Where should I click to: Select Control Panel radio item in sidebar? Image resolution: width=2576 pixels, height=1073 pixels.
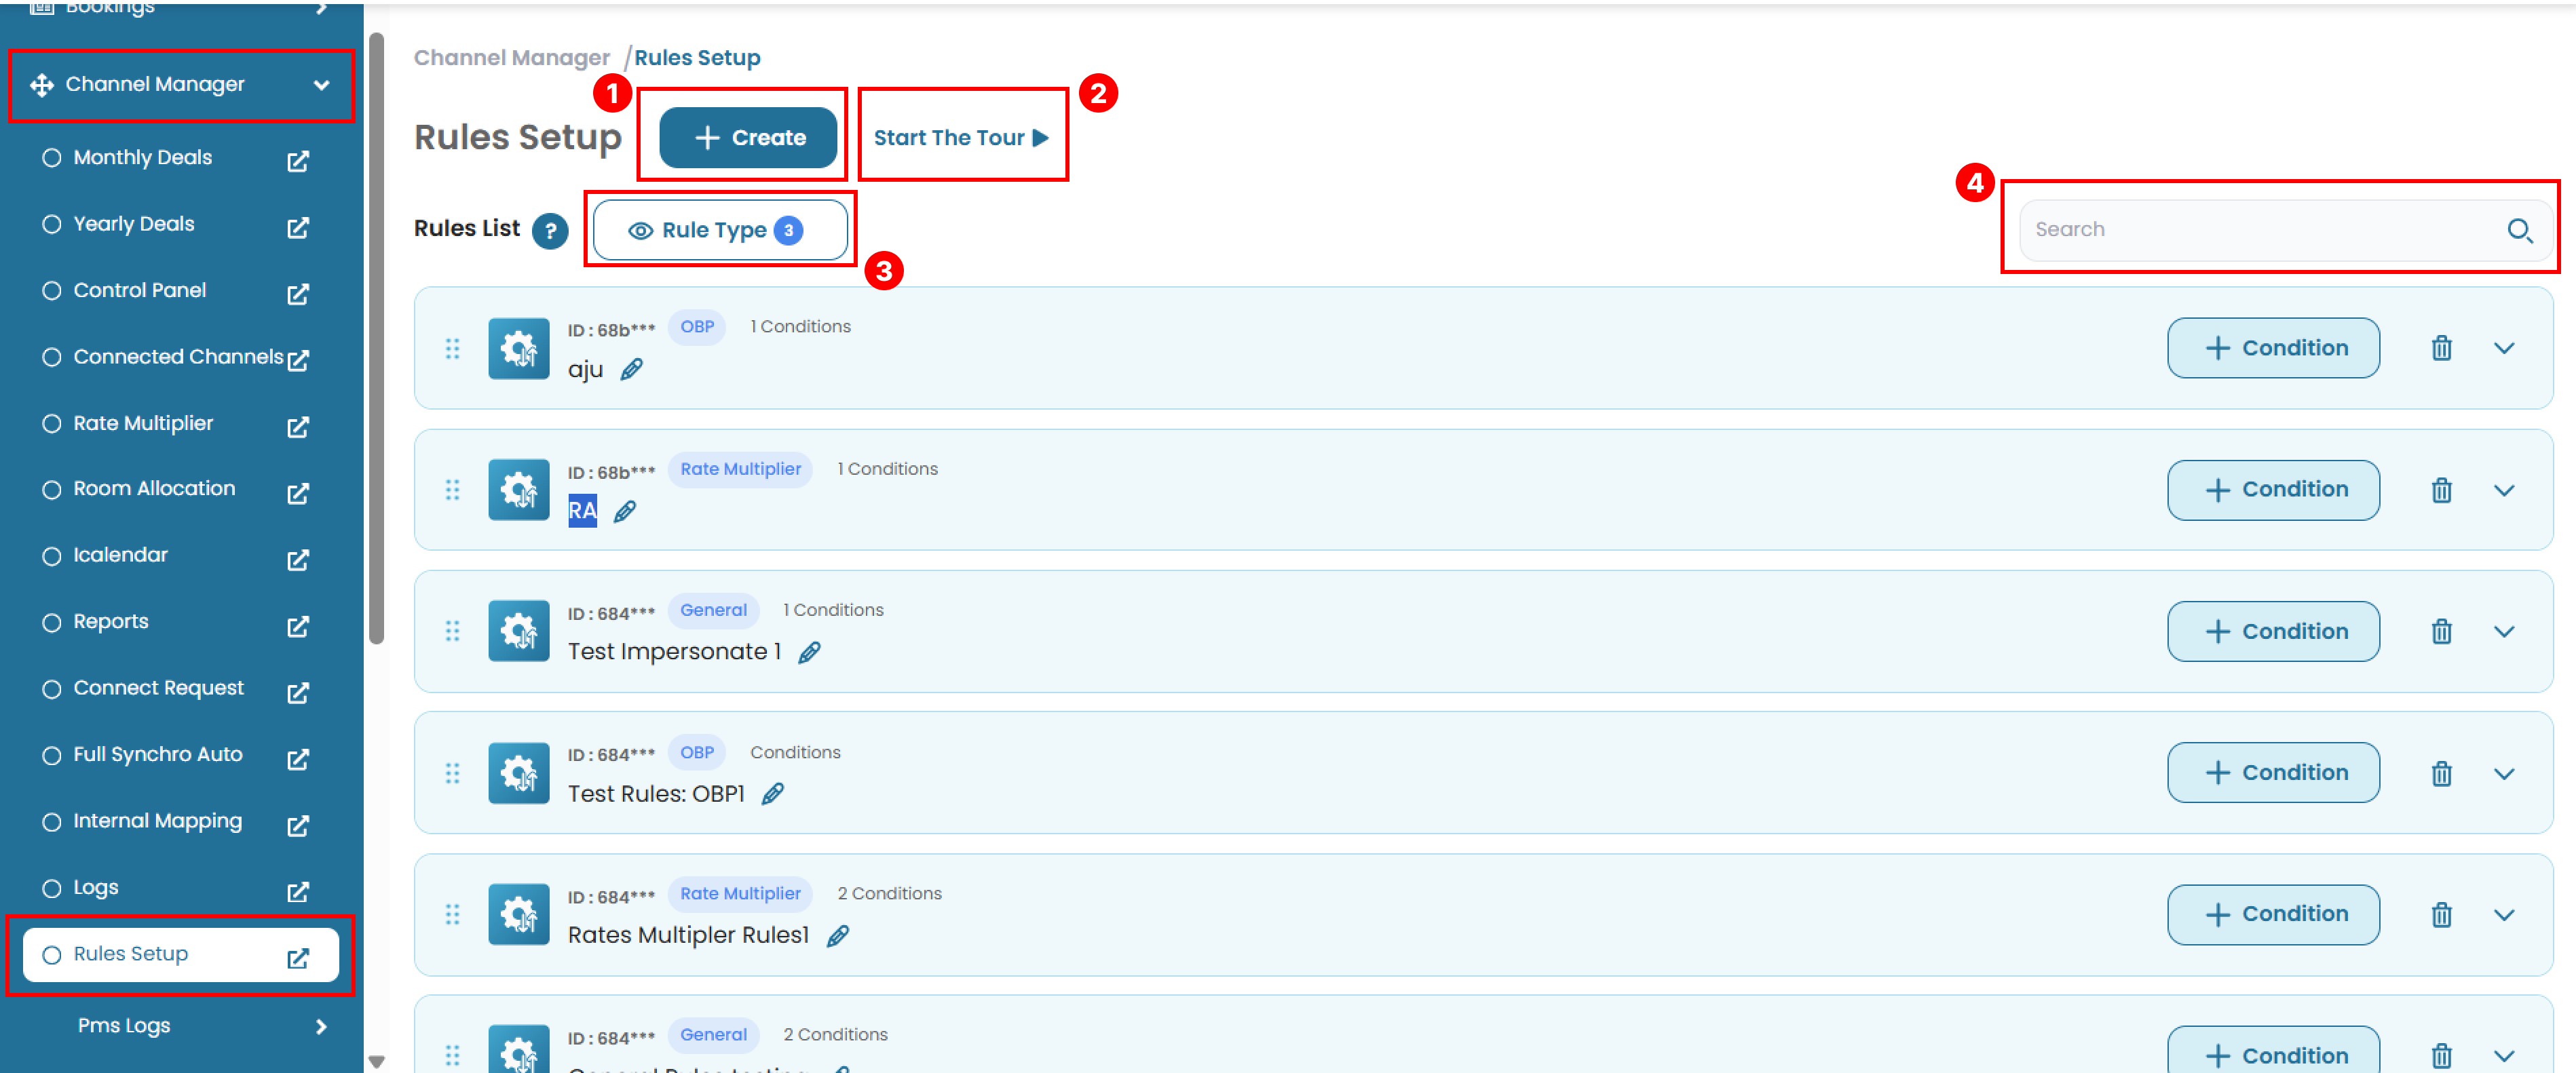point(52,291)
